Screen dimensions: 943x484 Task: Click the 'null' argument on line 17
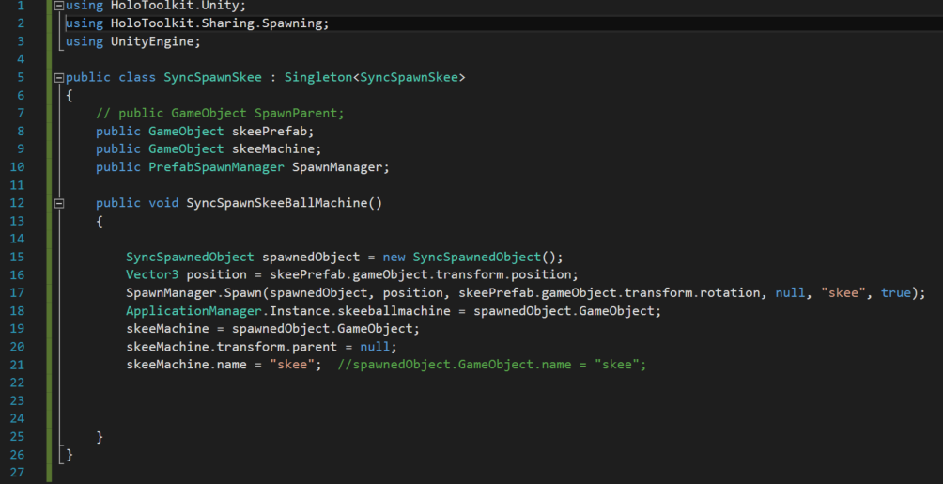790,292
